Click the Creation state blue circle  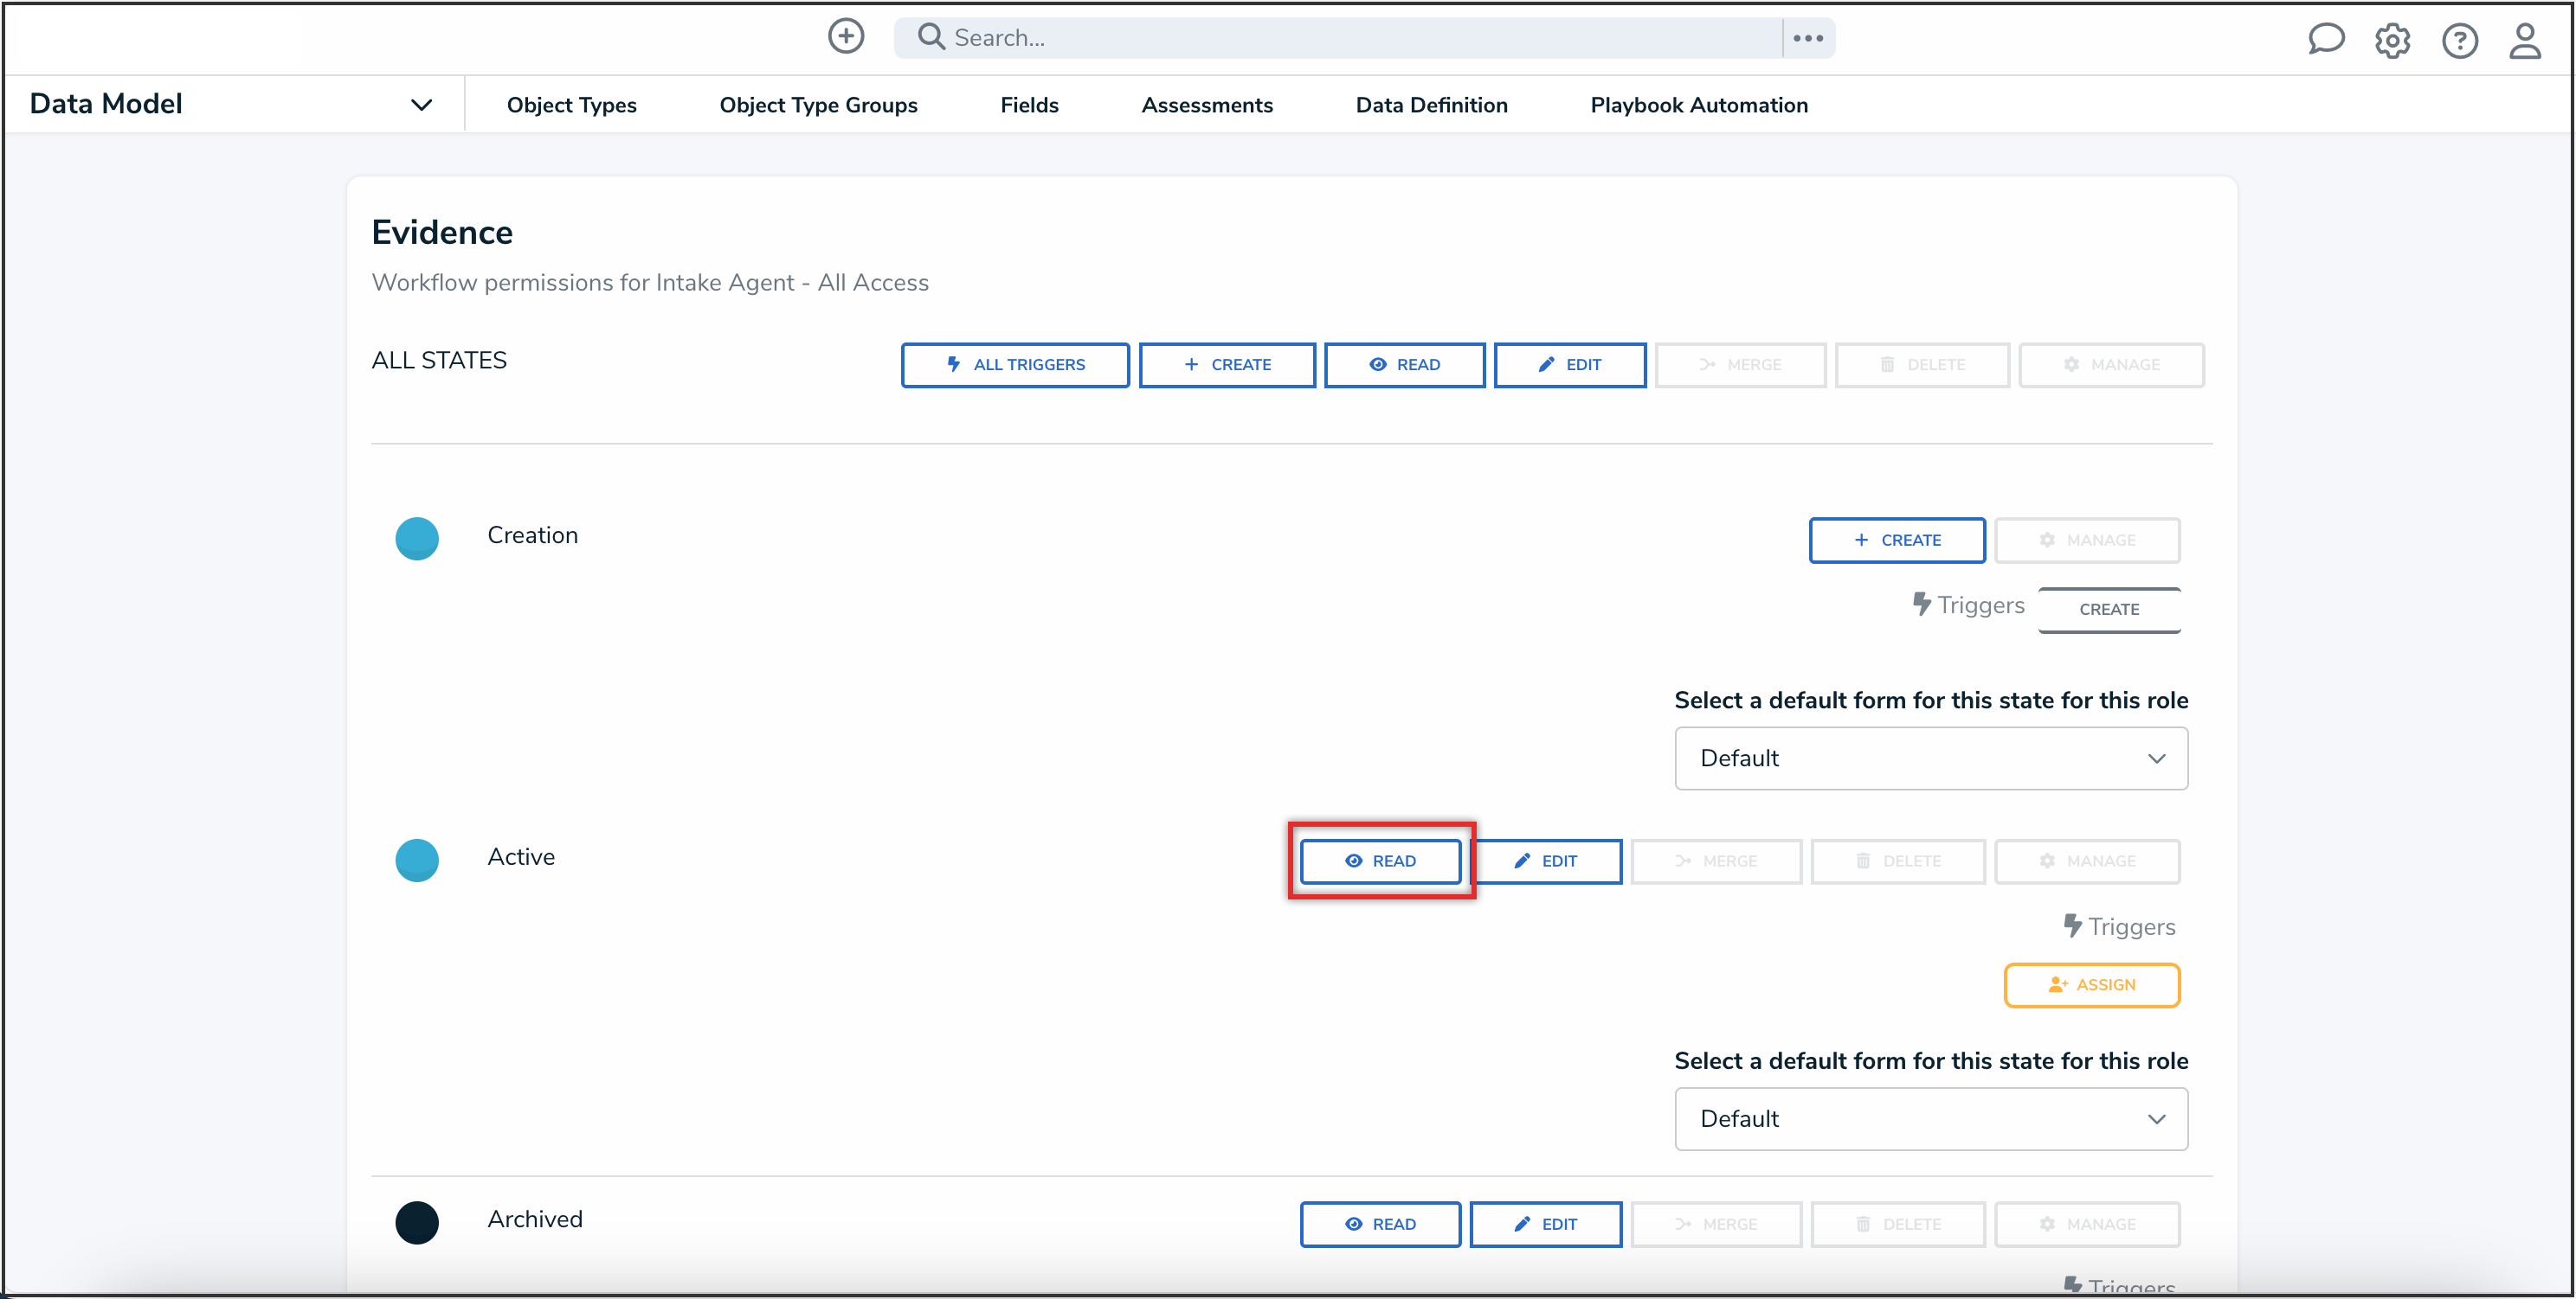(x=417, y=539)
